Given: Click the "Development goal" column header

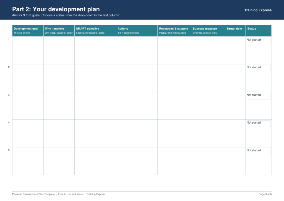Looking at the screenshot, I should click(28, 31).
